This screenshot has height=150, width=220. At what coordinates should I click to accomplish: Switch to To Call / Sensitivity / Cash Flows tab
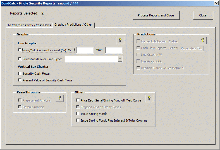tap(29, 25)
